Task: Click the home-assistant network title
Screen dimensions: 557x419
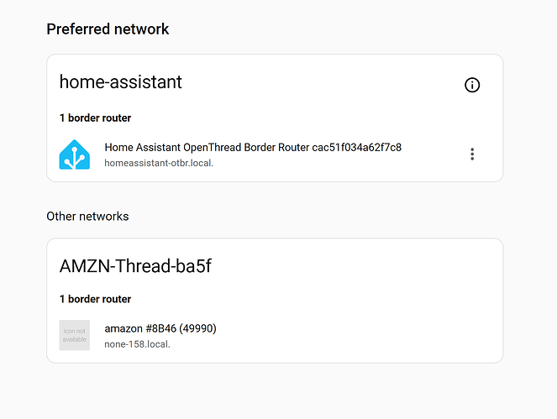Action: point(121,81)
